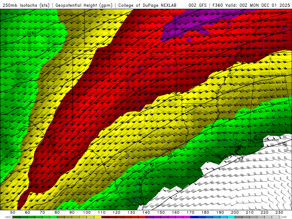This screenshot has width=292, height=219.
Task: Click the 150 knot color bar label
Action: click(x=161, y=212)
